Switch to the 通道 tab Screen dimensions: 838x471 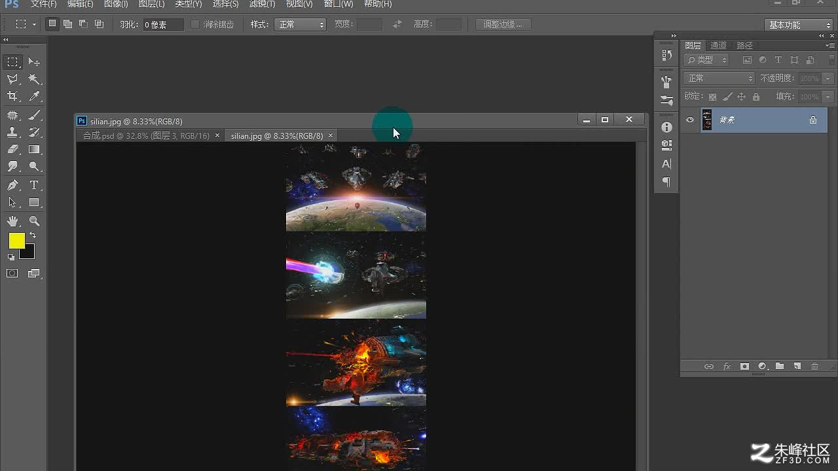tap(718, 45)
